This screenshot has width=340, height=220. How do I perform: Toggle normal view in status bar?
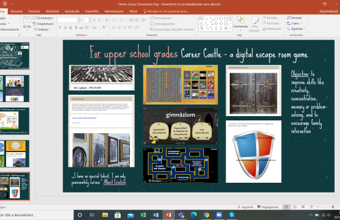click(x=287, y=207)
